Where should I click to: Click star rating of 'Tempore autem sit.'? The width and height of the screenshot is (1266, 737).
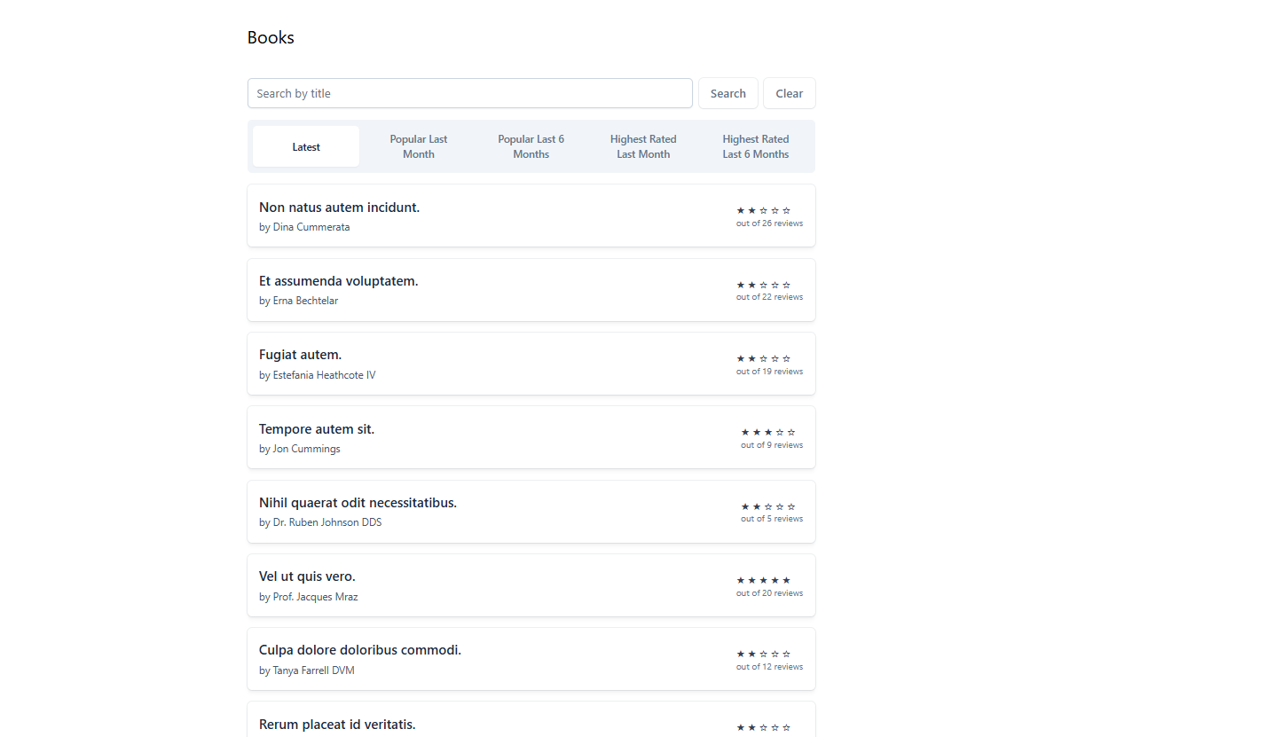pos(768,432)
